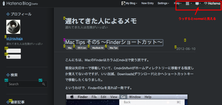Click the プロフィール sidebar heading
222x105 pixels.
pyautogui.click(x=21, y=14)
